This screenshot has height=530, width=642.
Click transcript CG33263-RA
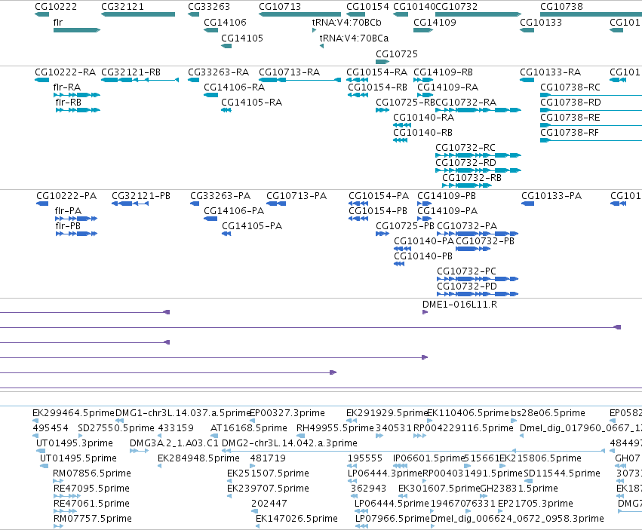point(219,72)
